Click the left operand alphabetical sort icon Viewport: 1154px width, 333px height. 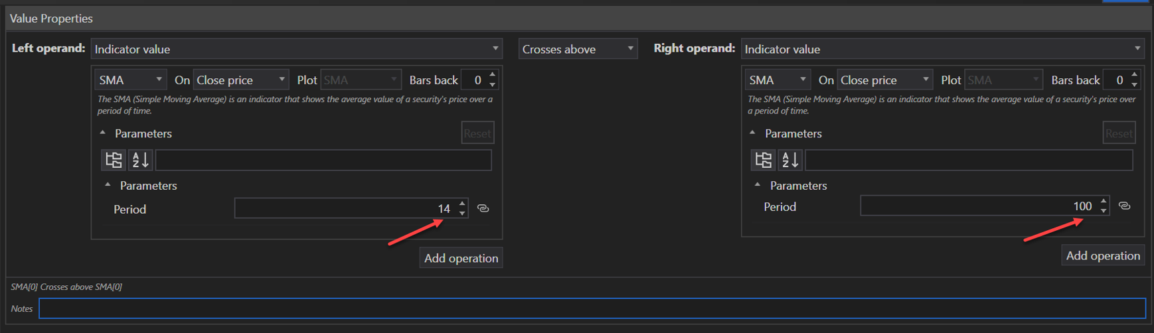(140, 160)
